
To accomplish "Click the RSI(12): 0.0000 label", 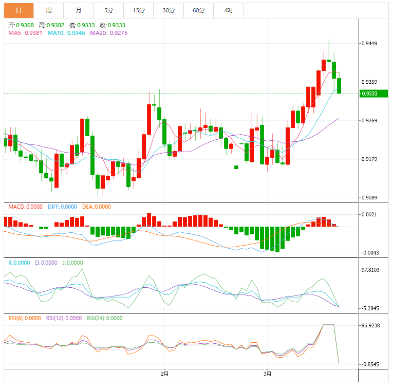I will coord(64,318).
